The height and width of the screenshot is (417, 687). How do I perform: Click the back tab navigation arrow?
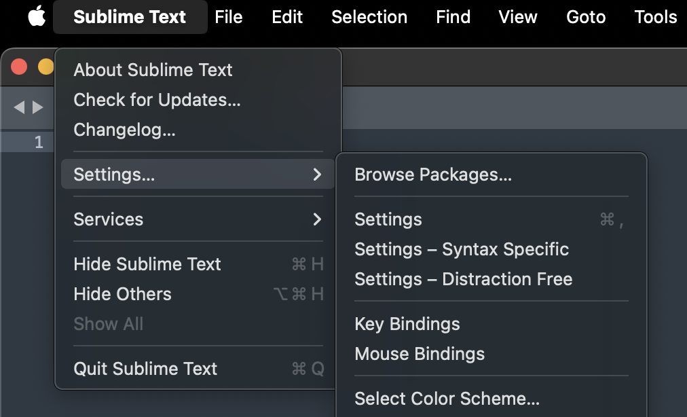(19, 107)
